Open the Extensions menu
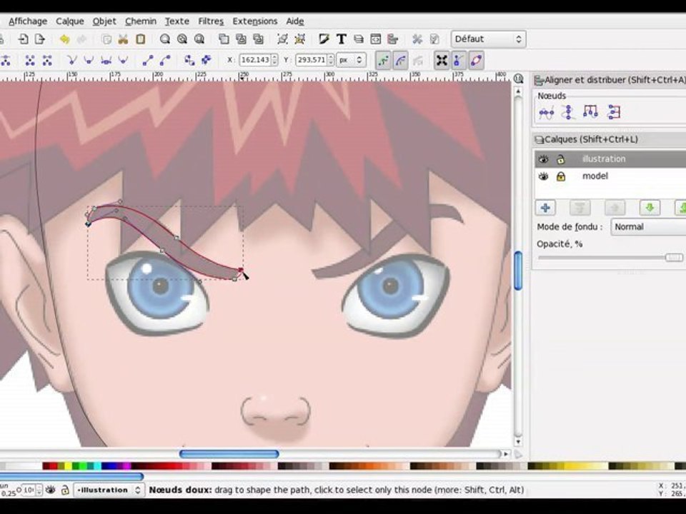 coord(254,21)
